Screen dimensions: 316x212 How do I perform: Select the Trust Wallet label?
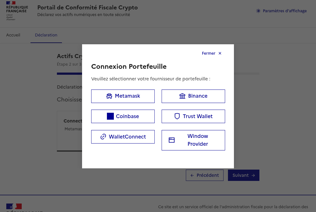pos(198,116)
